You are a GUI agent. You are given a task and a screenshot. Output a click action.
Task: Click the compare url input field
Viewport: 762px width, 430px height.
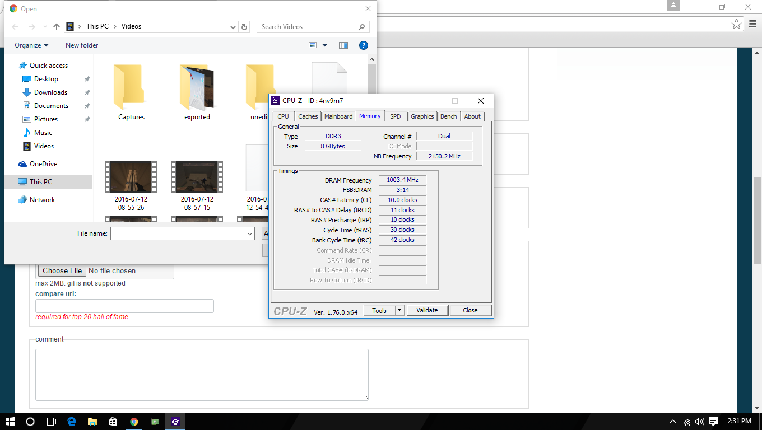pos(124,306)
